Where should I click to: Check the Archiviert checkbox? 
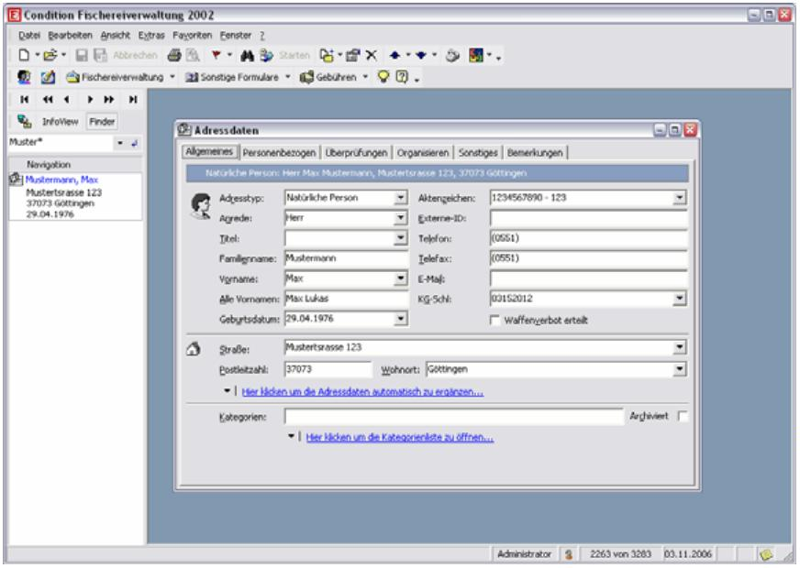point(681,417)
